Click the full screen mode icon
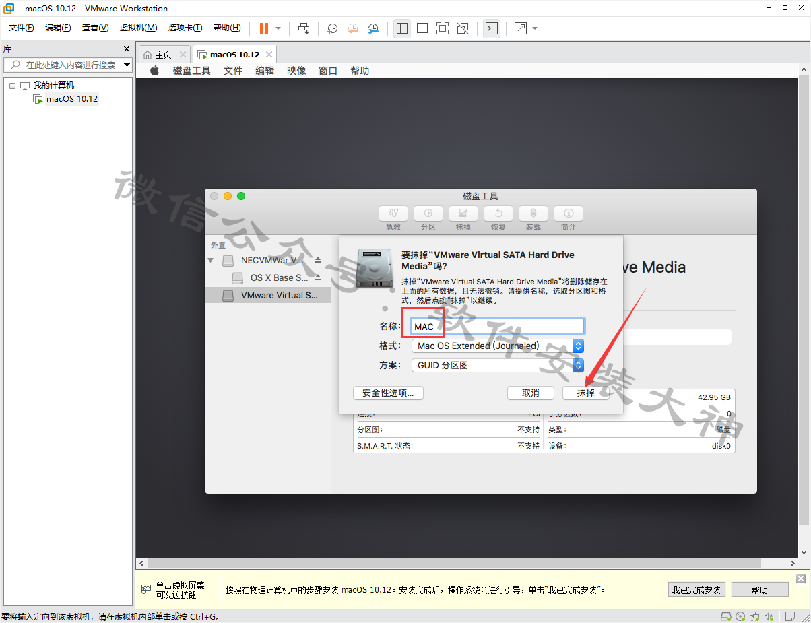 (443, 28)
